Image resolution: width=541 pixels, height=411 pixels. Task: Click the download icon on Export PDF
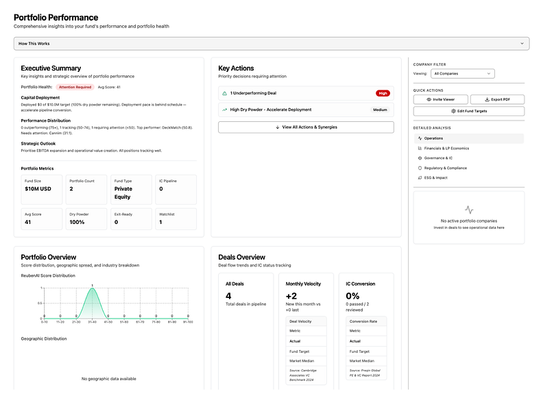[x=488, y=99]
